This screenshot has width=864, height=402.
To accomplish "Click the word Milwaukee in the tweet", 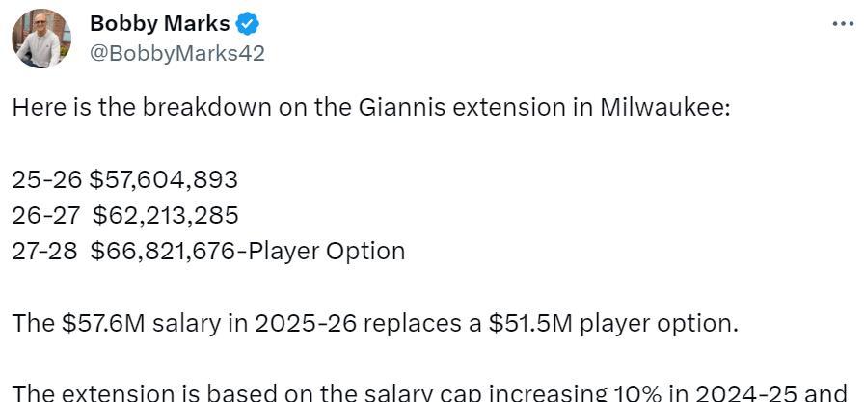I will coord(664,107).
